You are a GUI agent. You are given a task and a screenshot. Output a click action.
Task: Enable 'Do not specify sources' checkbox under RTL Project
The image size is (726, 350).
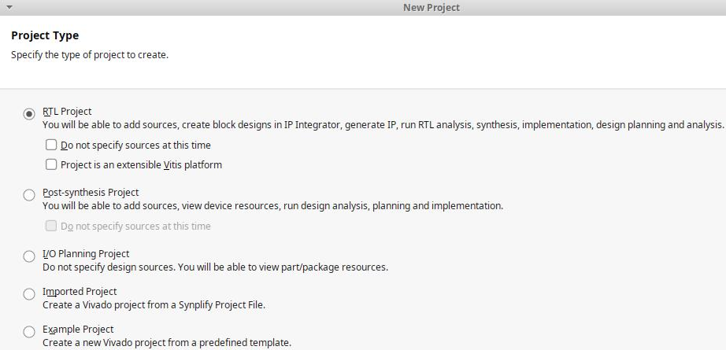51,146
